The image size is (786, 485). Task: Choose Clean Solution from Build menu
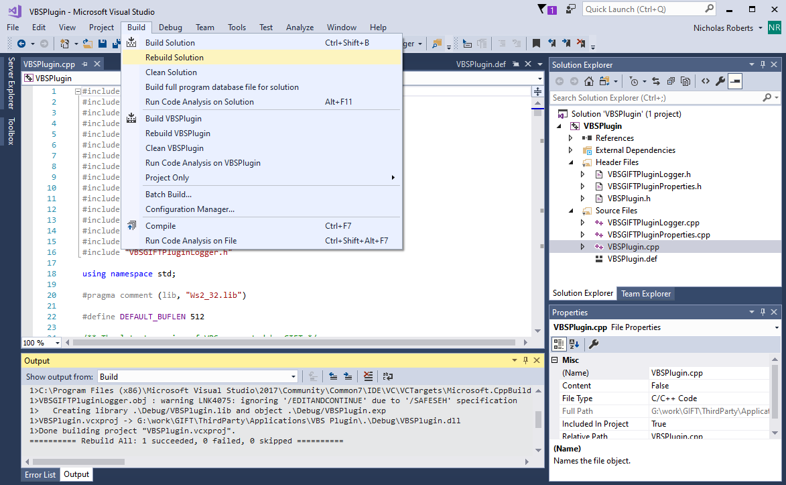click(x=262, y=72)
